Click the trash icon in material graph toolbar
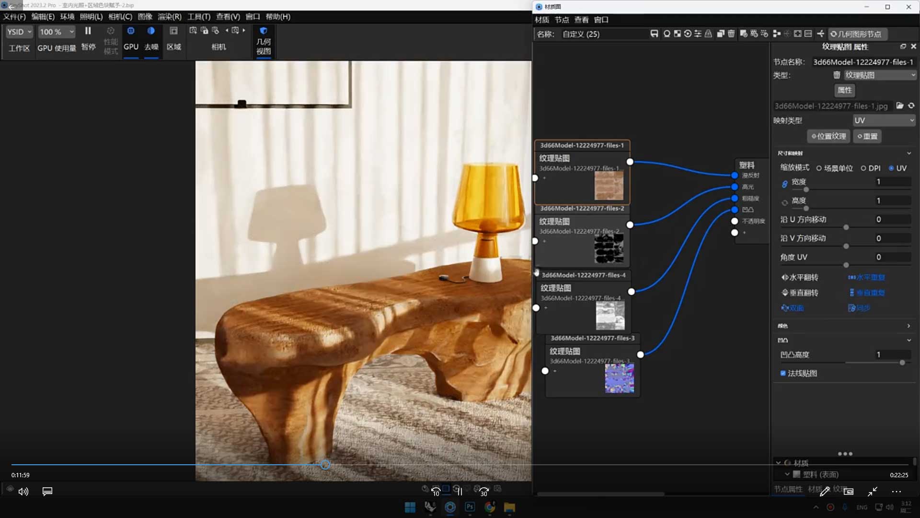The image size is (920, 518). (x=731, y=34)
